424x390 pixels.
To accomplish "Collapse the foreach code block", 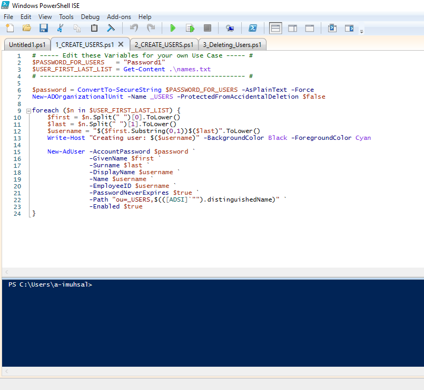I will tap(28, 110).
